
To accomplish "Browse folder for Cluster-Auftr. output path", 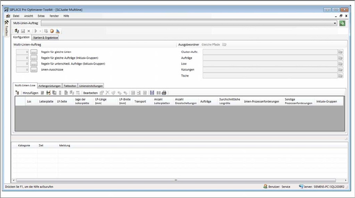I will coord(340,52).
